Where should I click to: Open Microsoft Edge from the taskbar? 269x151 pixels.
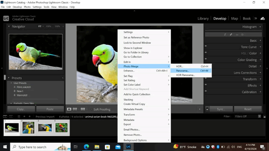[86, 147]
